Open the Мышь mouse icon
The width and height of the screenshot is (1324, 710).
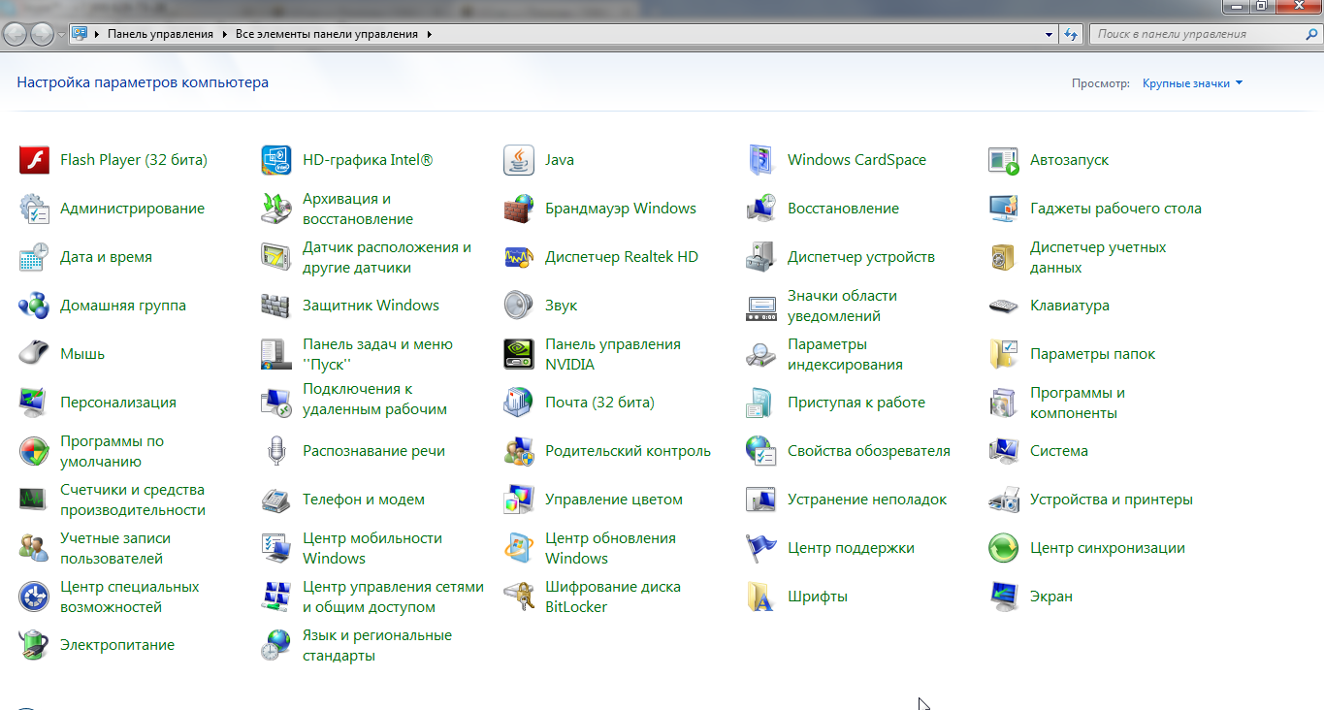pos(34,354)
